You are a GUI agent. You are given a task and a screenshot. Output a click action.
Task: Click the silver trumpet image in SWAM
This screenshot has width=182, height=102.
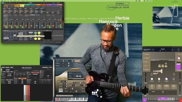tap(158, 71)
